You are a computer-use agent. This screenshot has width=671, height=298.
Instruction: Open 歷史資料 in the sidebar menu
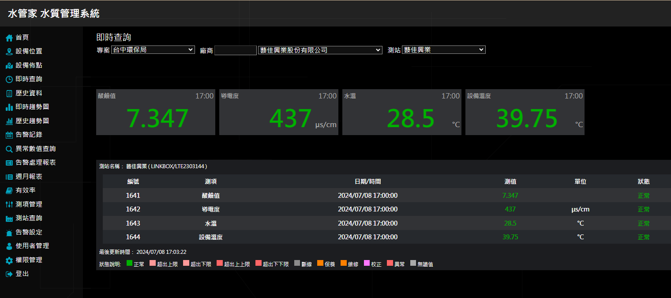[29, 93]
